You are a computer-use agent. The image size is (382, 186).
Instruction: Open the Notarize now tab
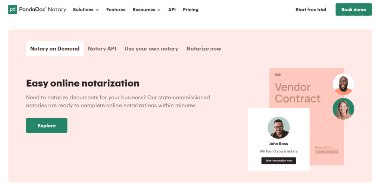204,49
